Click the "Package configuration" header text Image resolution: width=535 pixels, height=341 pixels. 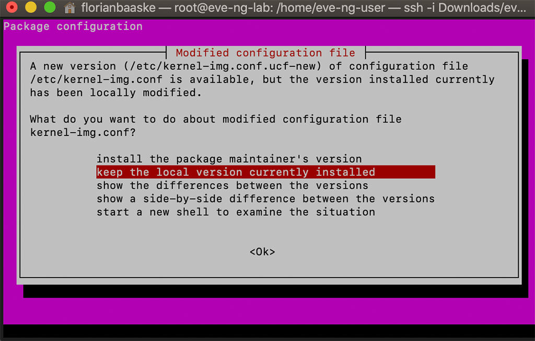click(73, 26)
